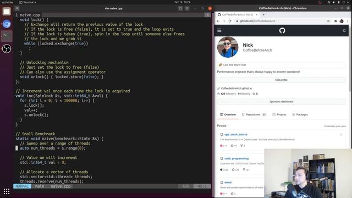This screenshot has height=198, width=352.
Task: Click the star count of cuda_programming
Action: coord(235,170)
